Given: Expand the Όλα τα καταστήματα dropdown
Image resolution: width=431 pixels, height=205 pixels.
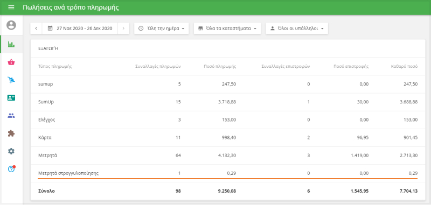Looking at the screenshot, I should click(227, 29).
